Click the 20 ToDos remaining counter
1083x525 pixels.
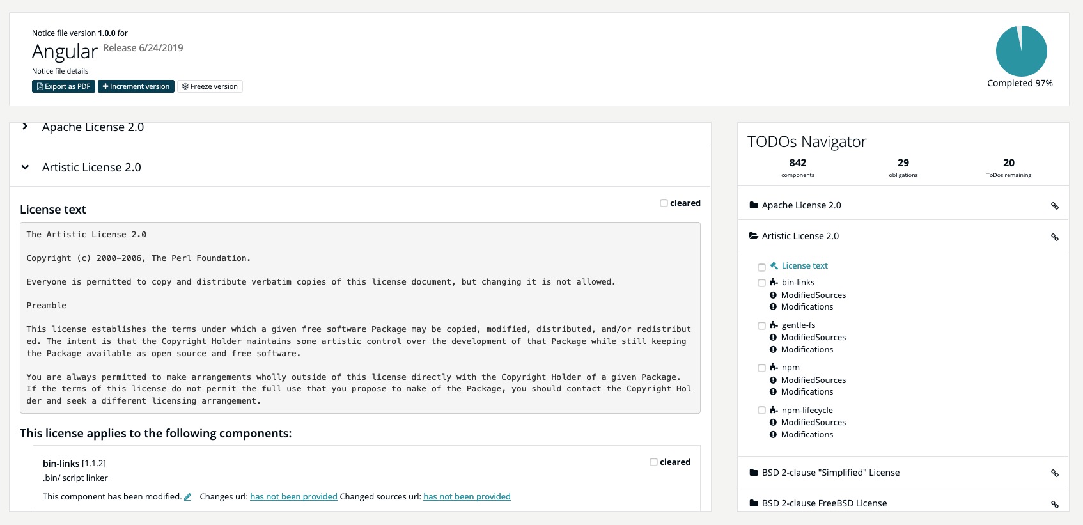coord(1009,168)
